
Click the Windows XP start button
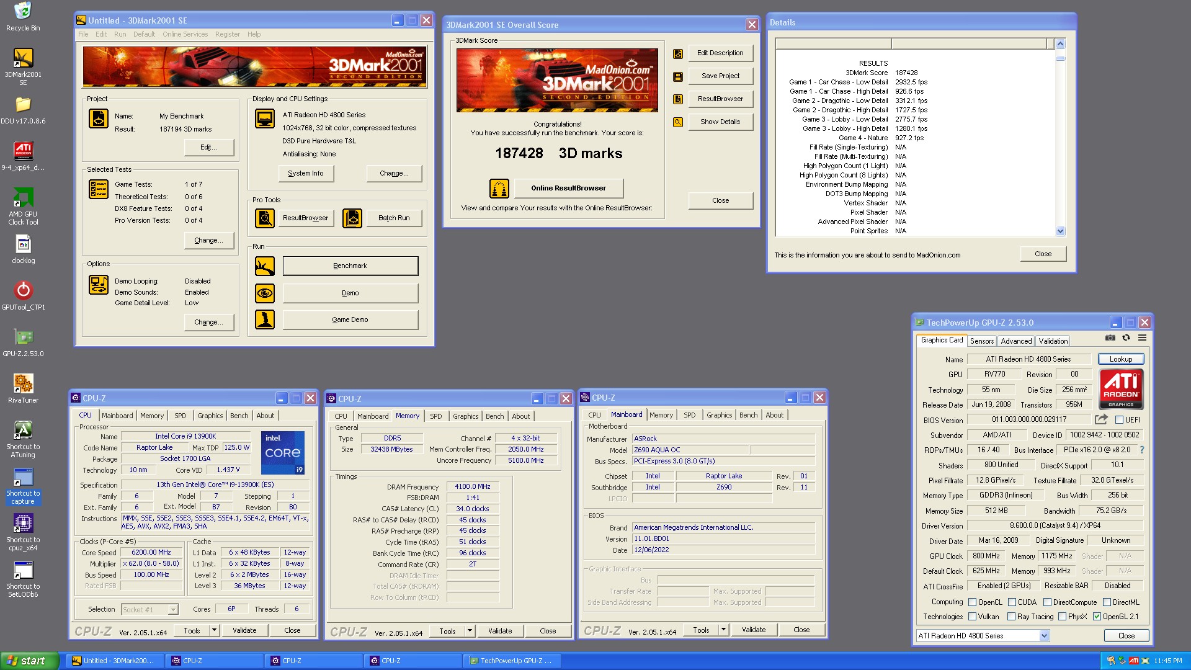pyautogui.click(x=29, y=661)
